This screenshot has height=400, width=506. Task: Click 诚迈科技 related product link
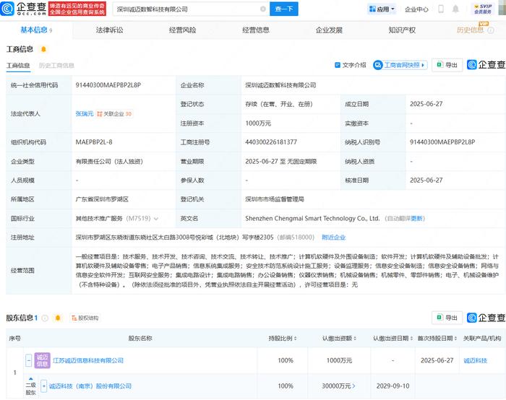[x=475, y=360]
